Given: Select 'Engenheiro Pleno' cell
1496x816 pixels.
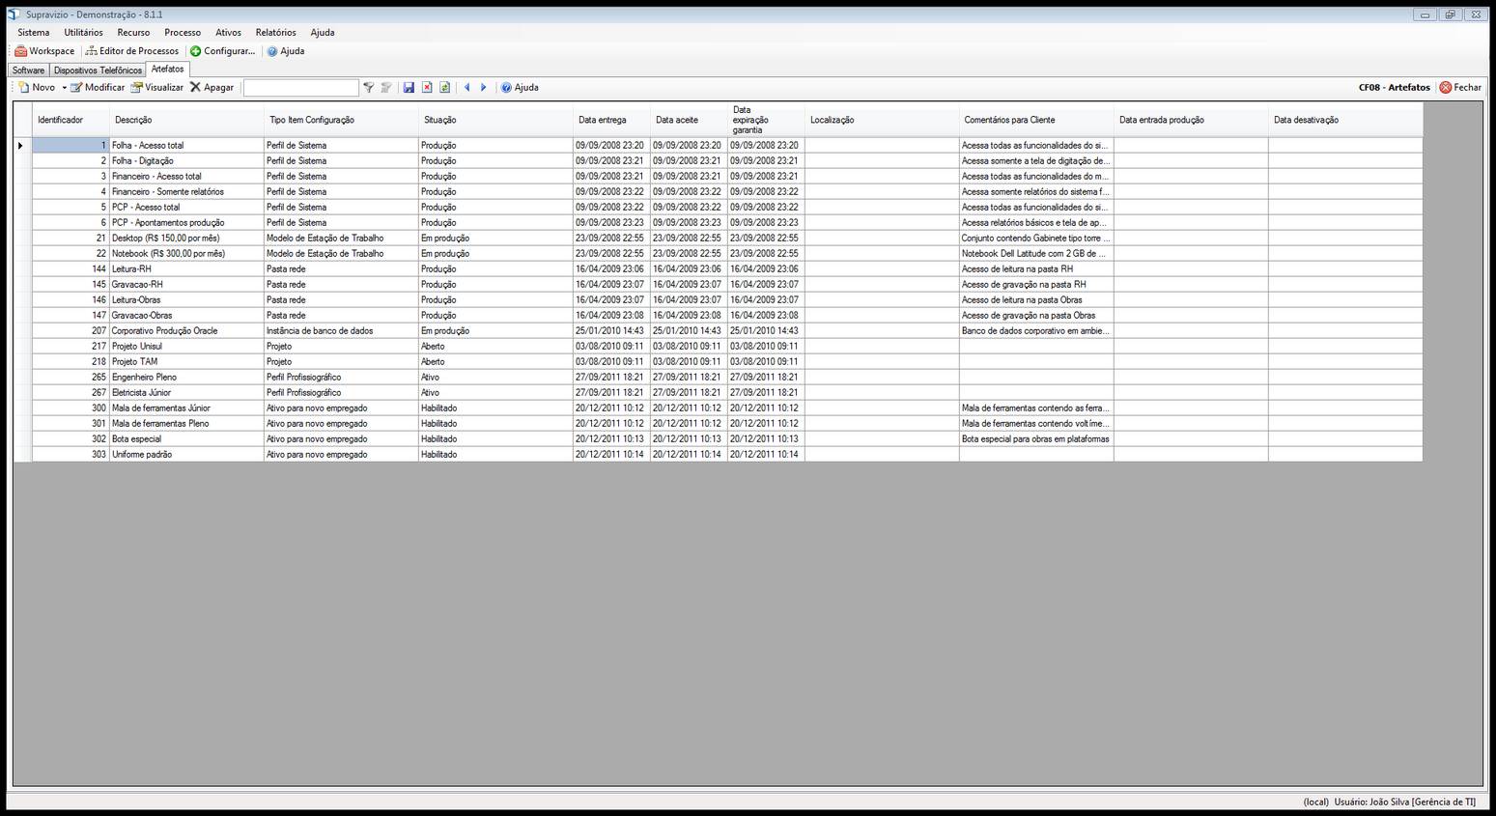Looking at the screenshot, I should point(186,378).
